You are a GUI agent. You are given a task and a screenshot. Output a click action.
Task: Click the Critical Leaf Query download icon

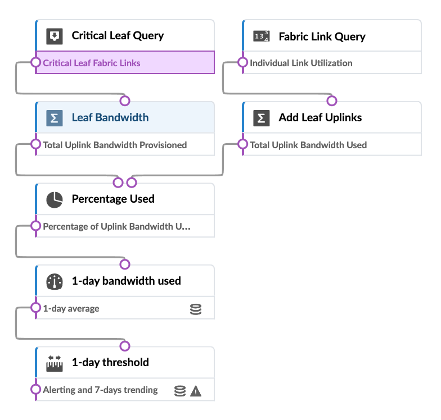click(54, 36)
